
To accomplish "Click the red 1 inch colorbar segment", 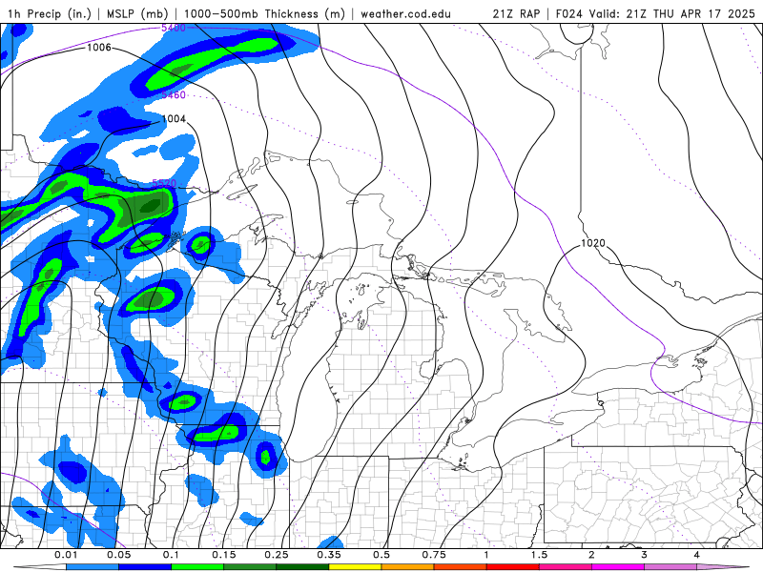I will (x=513, y=567).
